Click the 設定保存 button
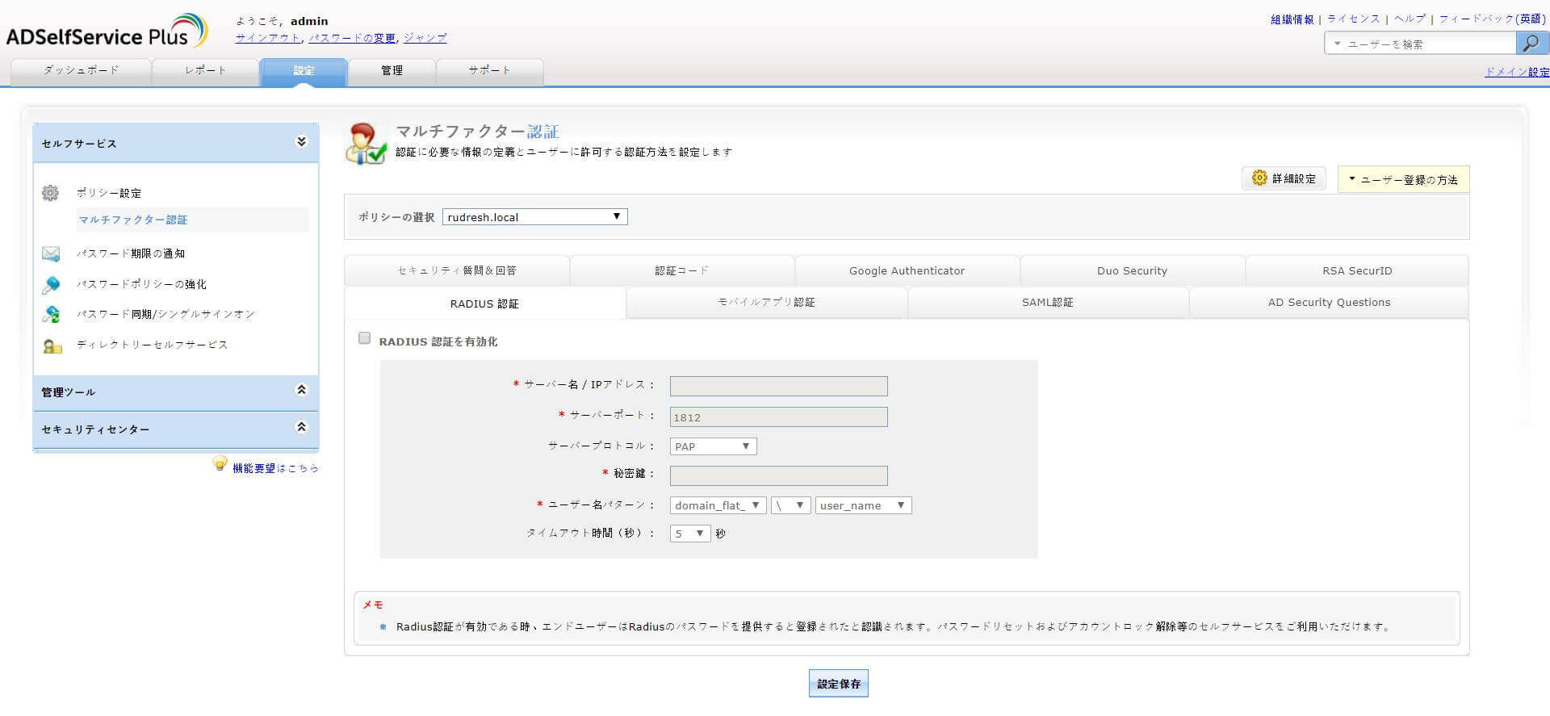The width and height of the screenshot is (1550, 716). click(x=839, y=684)
